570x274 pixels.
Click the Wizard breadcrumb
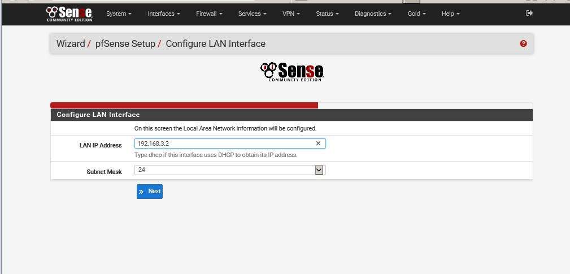[x=71, y=44]
